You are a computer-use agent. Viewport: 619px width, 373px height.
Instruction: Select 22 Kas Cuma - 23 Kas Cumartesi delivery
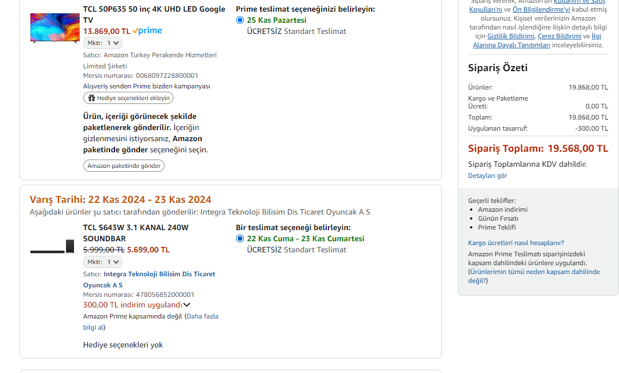(x=240, y=238)
